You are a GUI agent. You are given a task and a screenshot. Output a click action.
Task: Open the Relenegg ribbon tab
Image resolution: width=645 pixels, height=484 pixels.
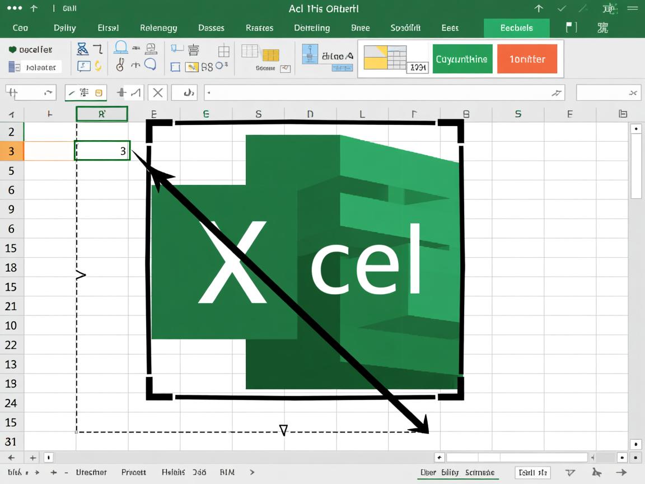pos(158,27)
